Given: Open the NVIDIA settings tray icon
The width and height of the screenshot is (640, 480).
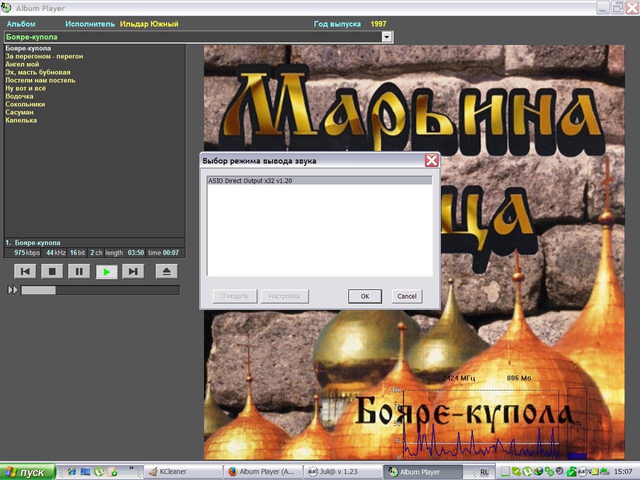Looking at the screenshot, I should click(593, 471).
